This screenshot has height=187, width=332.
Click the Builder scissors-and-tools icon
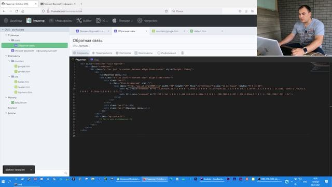(x=79, y=21)
